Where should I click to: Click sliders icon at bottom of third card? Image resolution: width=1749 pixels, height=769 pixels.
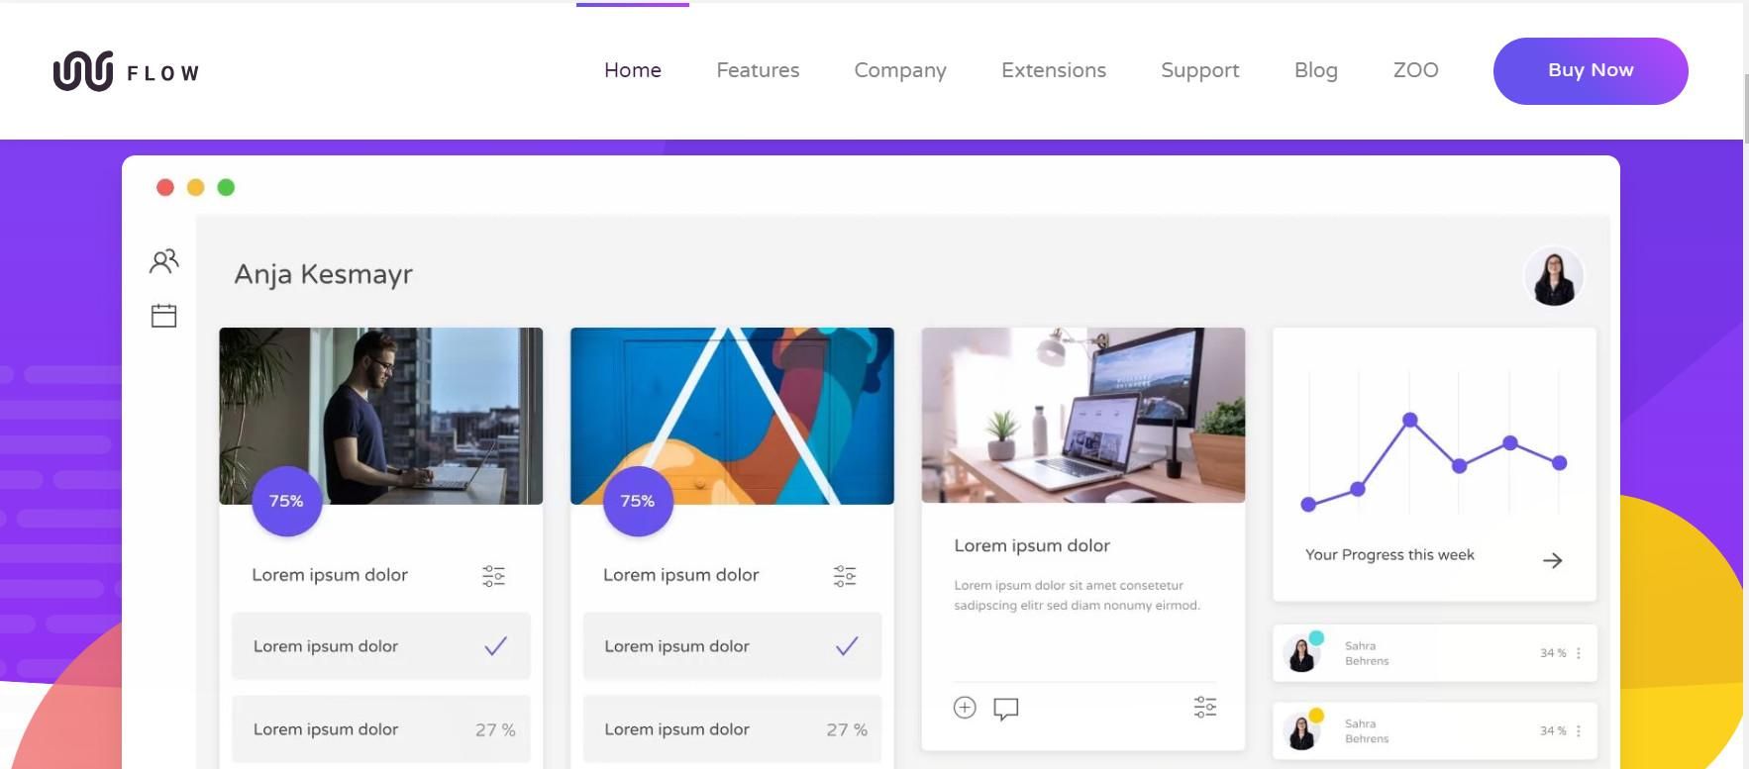tap(1205, 707)
